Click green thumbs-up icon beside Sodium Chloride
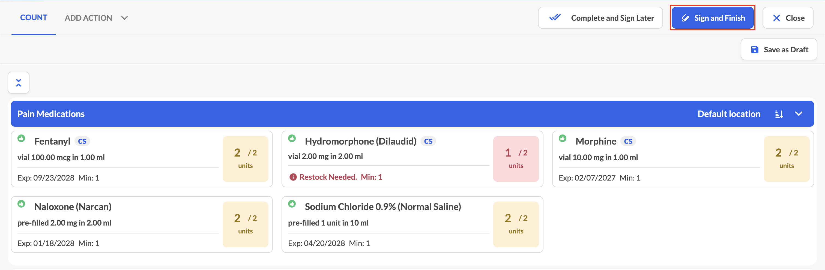Viewport: 825px width, 270px height. point(292,204)
